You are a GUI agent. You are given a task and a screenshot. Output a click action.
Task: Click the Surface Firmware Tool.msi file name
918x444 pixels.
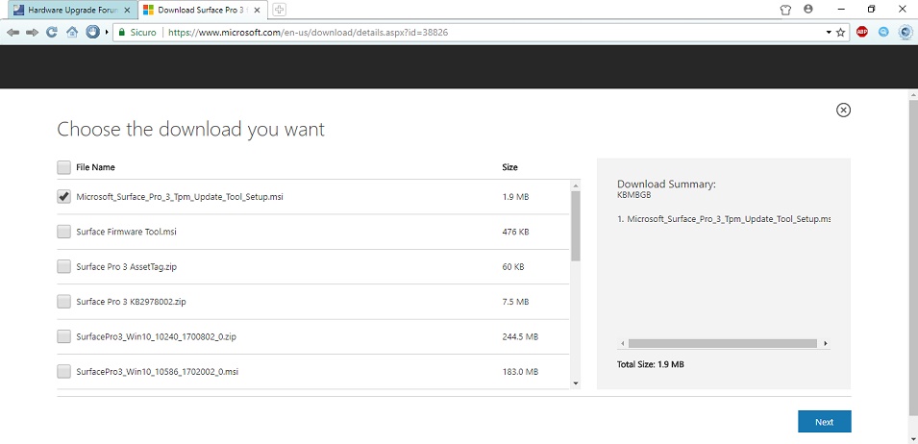coord(127,232)
